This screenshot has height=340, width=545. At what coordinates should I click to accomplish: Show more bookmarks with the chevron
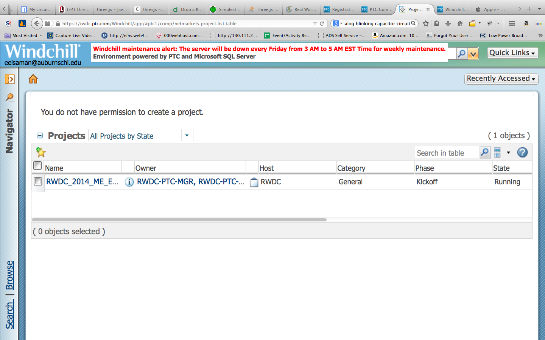[x=540, y=36]
